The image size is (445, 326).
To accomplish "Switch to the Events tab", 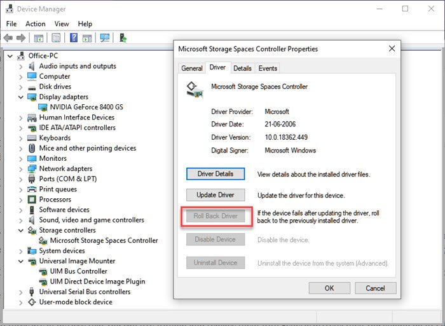I will coord(268,69).
